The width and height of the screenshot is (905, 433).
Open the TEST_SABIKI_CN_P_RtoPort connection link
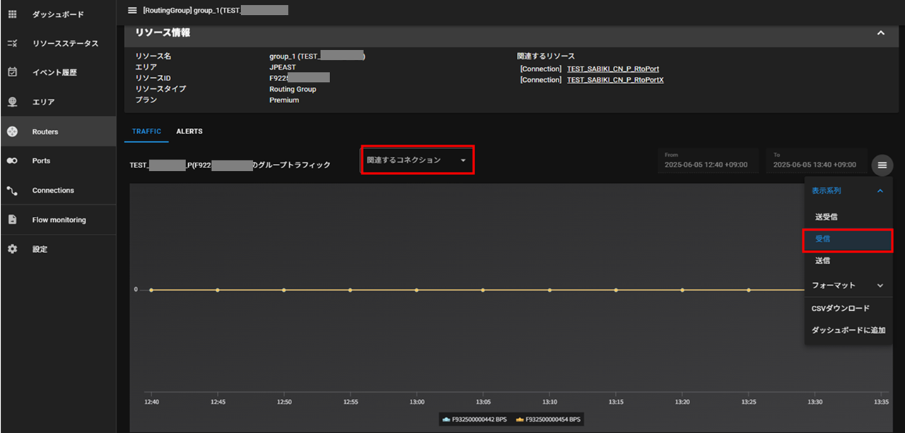(612, 69)
